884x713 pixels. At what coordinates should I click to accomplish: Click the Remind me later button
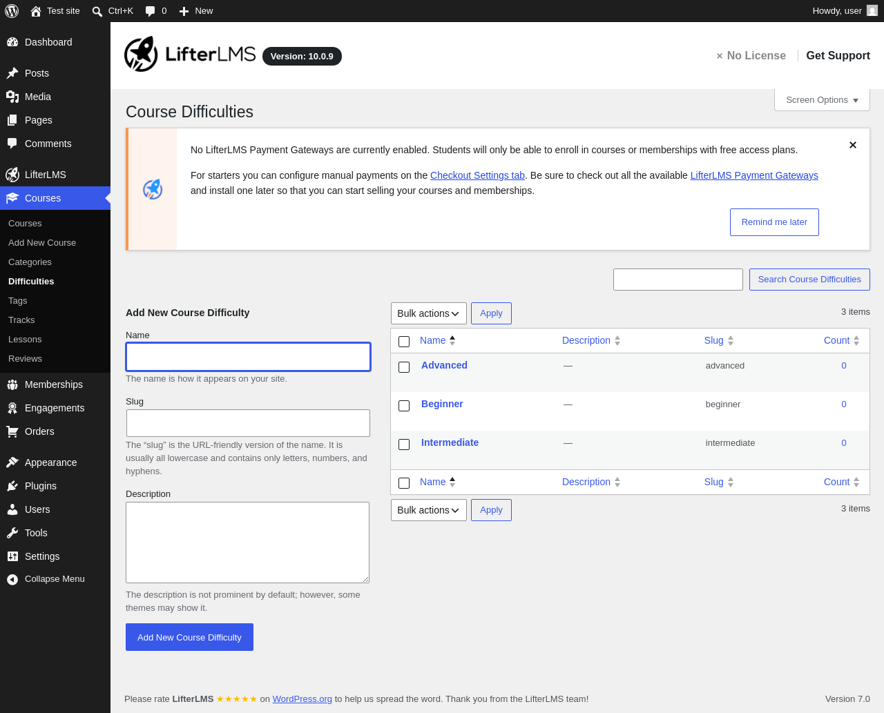(774, 222)
